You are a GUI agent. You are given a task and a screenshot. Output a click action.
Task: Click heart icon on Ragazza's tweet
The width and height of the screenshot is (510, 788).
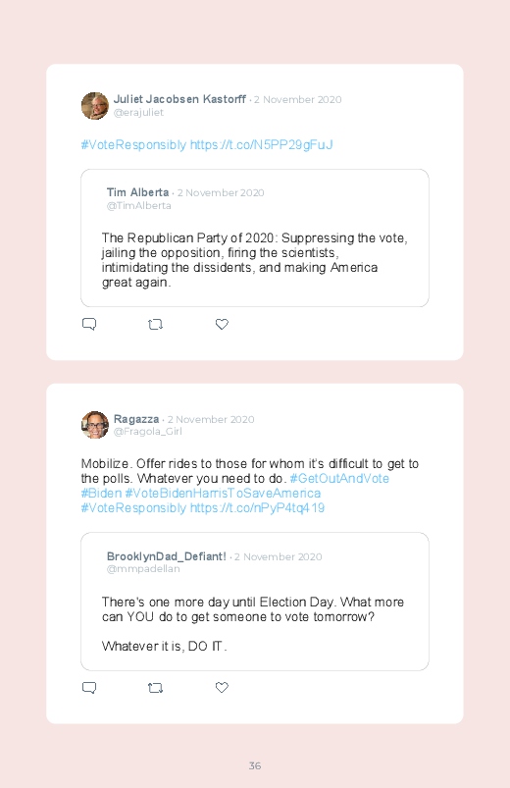[222, 688]
